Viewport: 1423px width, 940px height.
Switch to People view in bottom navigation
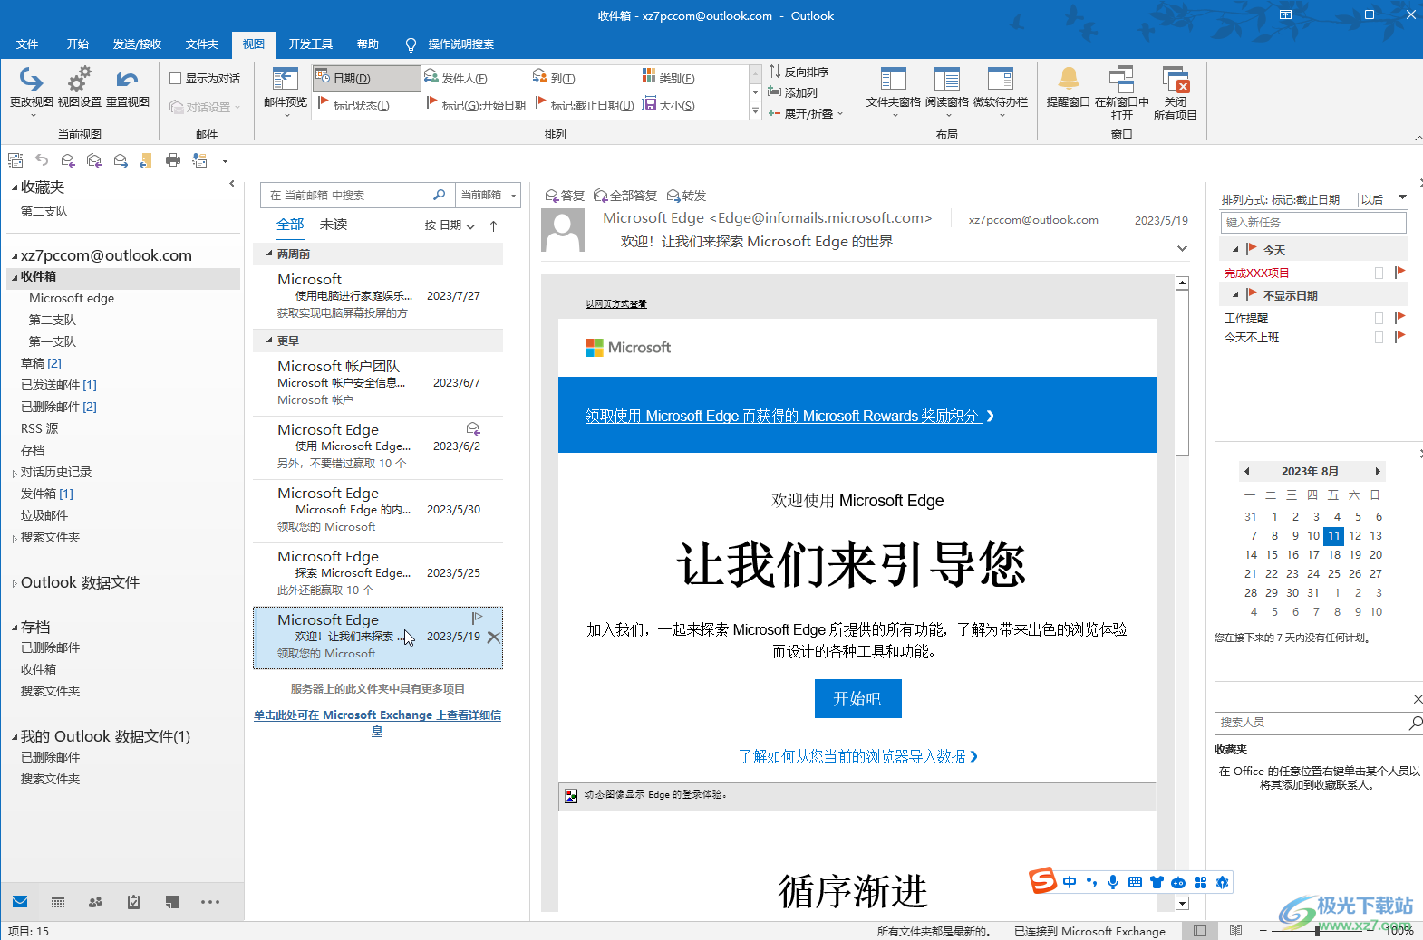pyautogui.click(x=95, y=902)
